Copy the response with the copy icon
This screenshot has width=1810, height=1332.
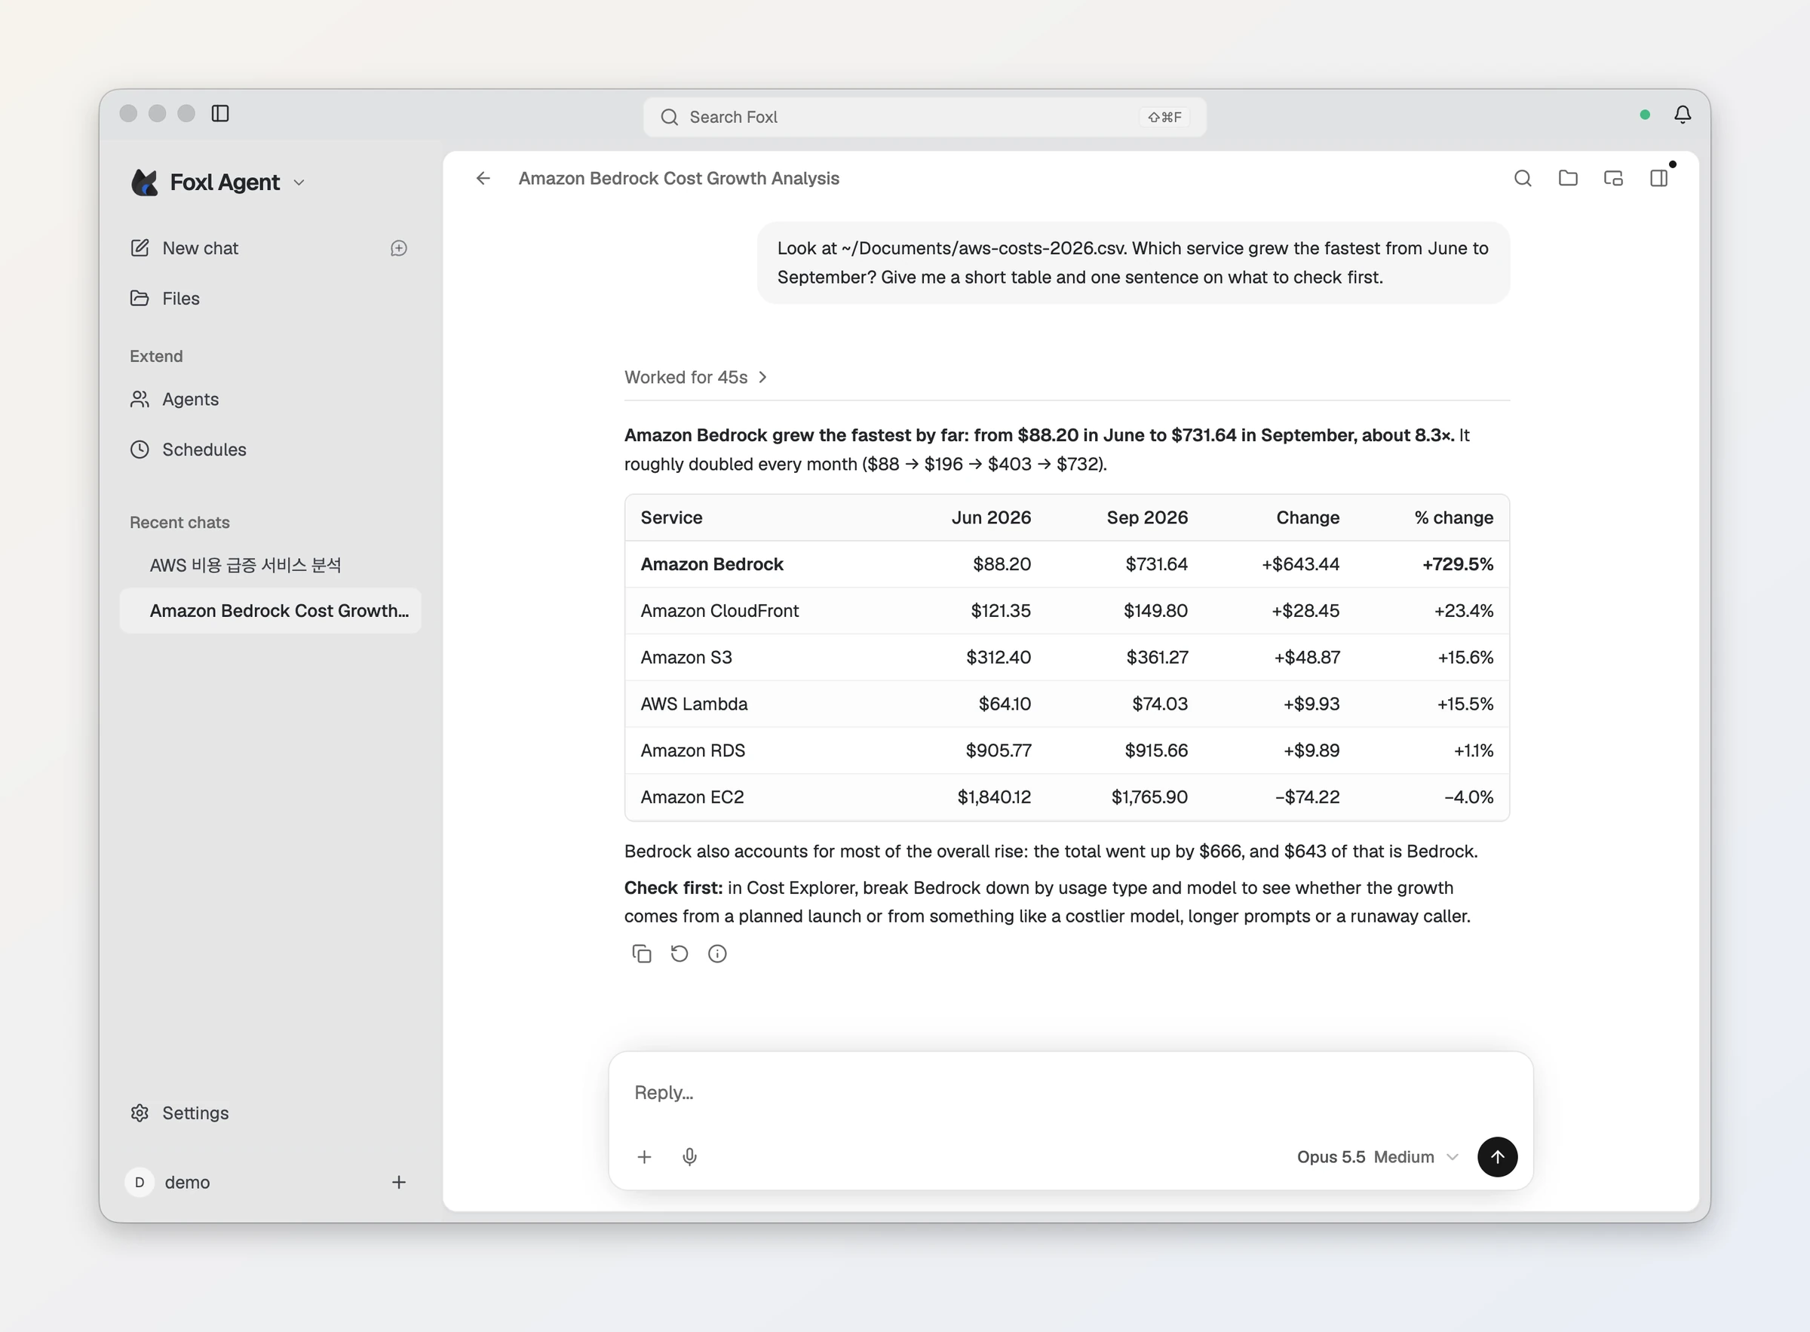642,954
